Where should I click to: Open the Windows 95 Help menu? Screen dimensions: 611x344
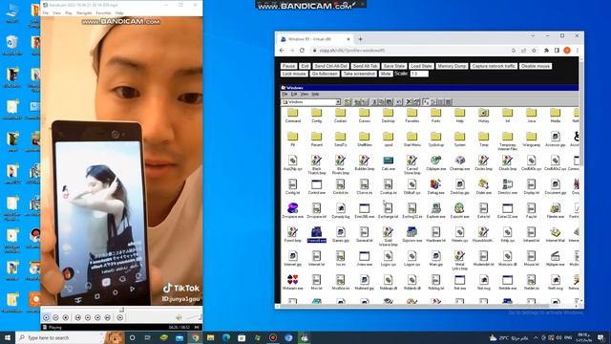315,95
